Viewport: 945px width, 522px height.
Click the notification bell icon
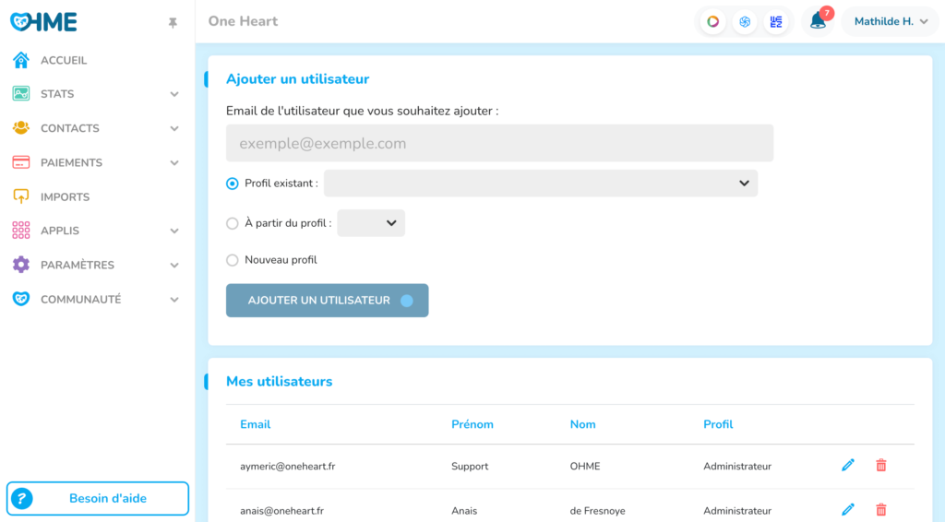pos(818,21)
